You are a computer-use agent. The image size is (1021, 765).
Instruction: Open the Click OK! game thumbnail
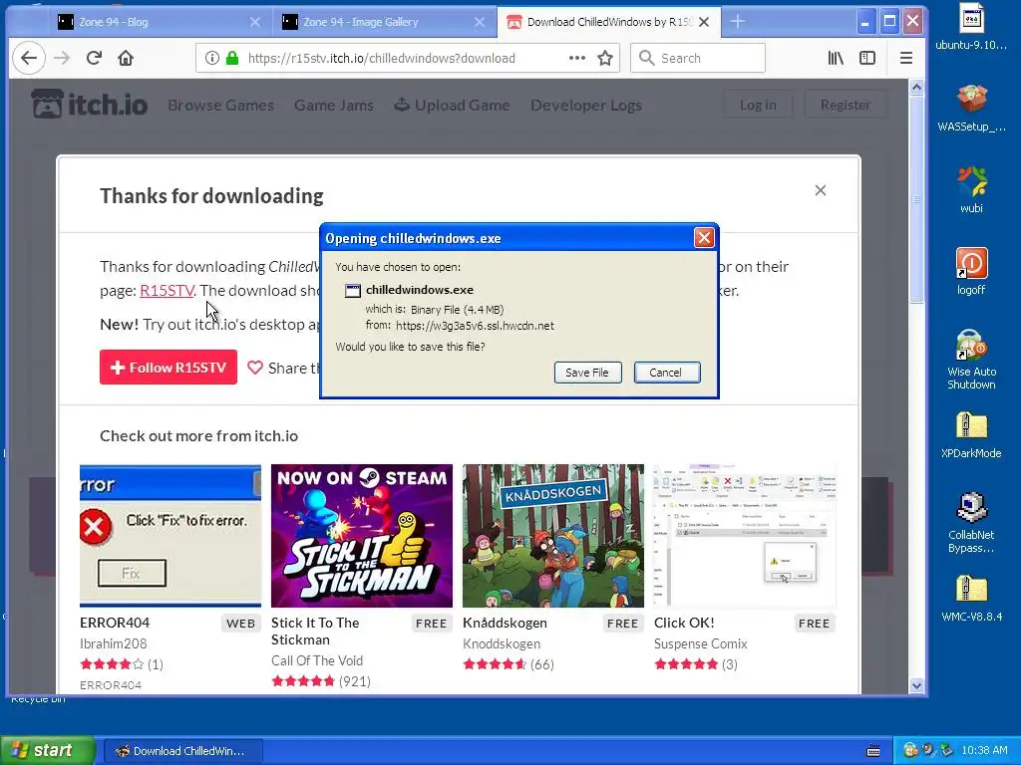[x=745, y=536]
